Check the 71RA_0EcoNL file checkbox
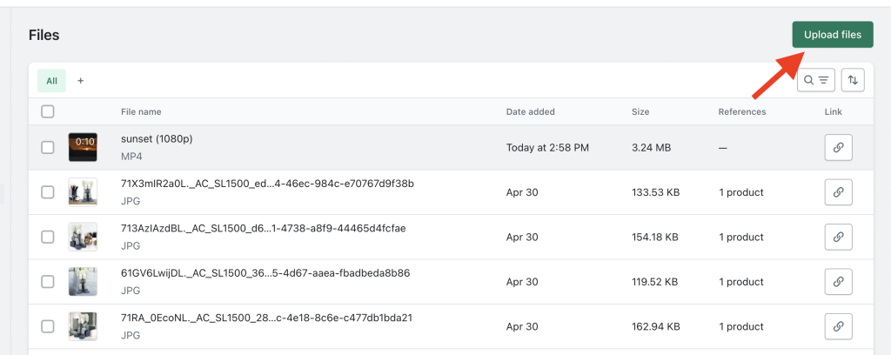 click(x=48, y=326)
